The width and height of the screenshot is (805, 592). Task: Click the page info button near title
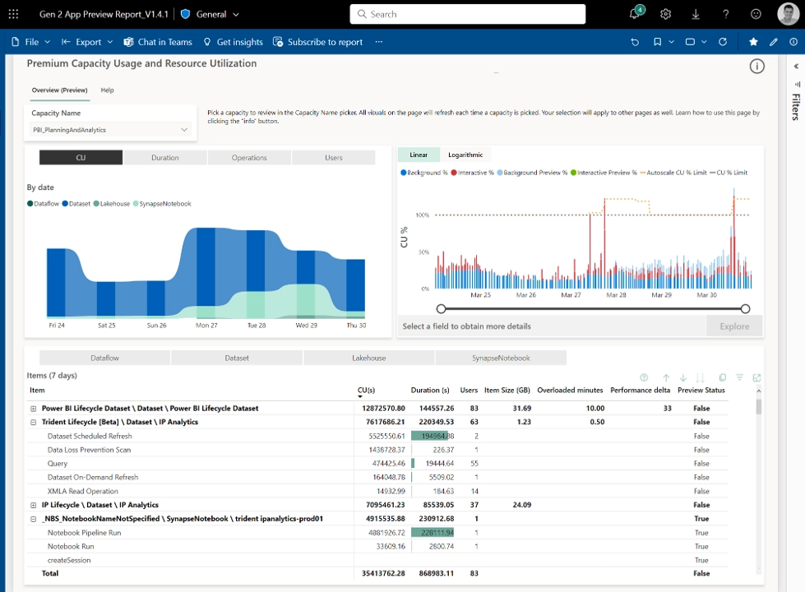coord(756,67)
